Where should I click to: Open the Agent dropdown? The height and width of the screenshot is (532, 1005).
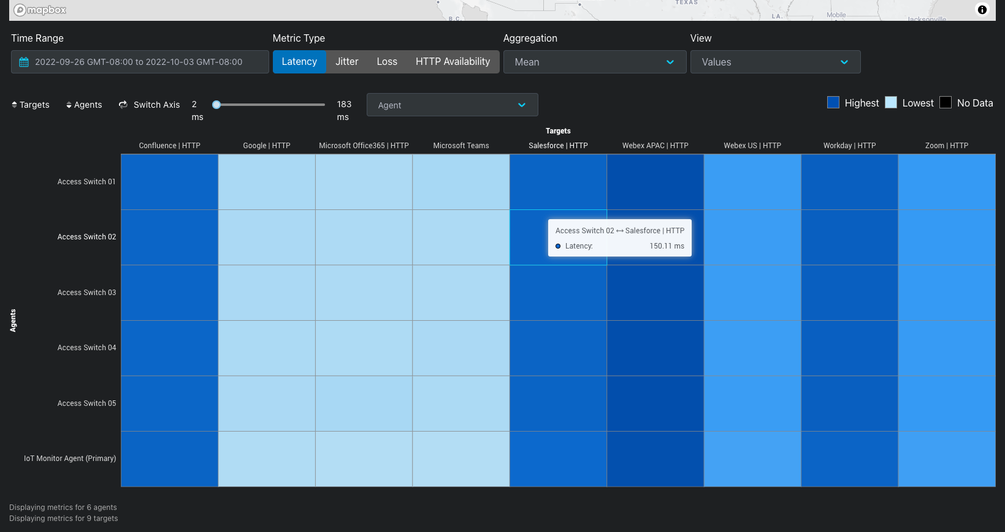453,105
